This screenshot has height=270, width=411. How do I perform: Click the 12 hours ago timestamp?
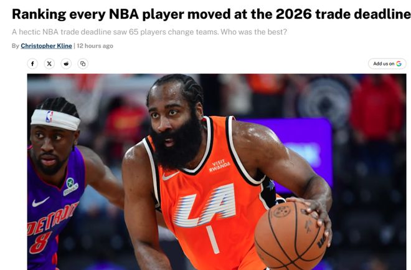[95, 46]
